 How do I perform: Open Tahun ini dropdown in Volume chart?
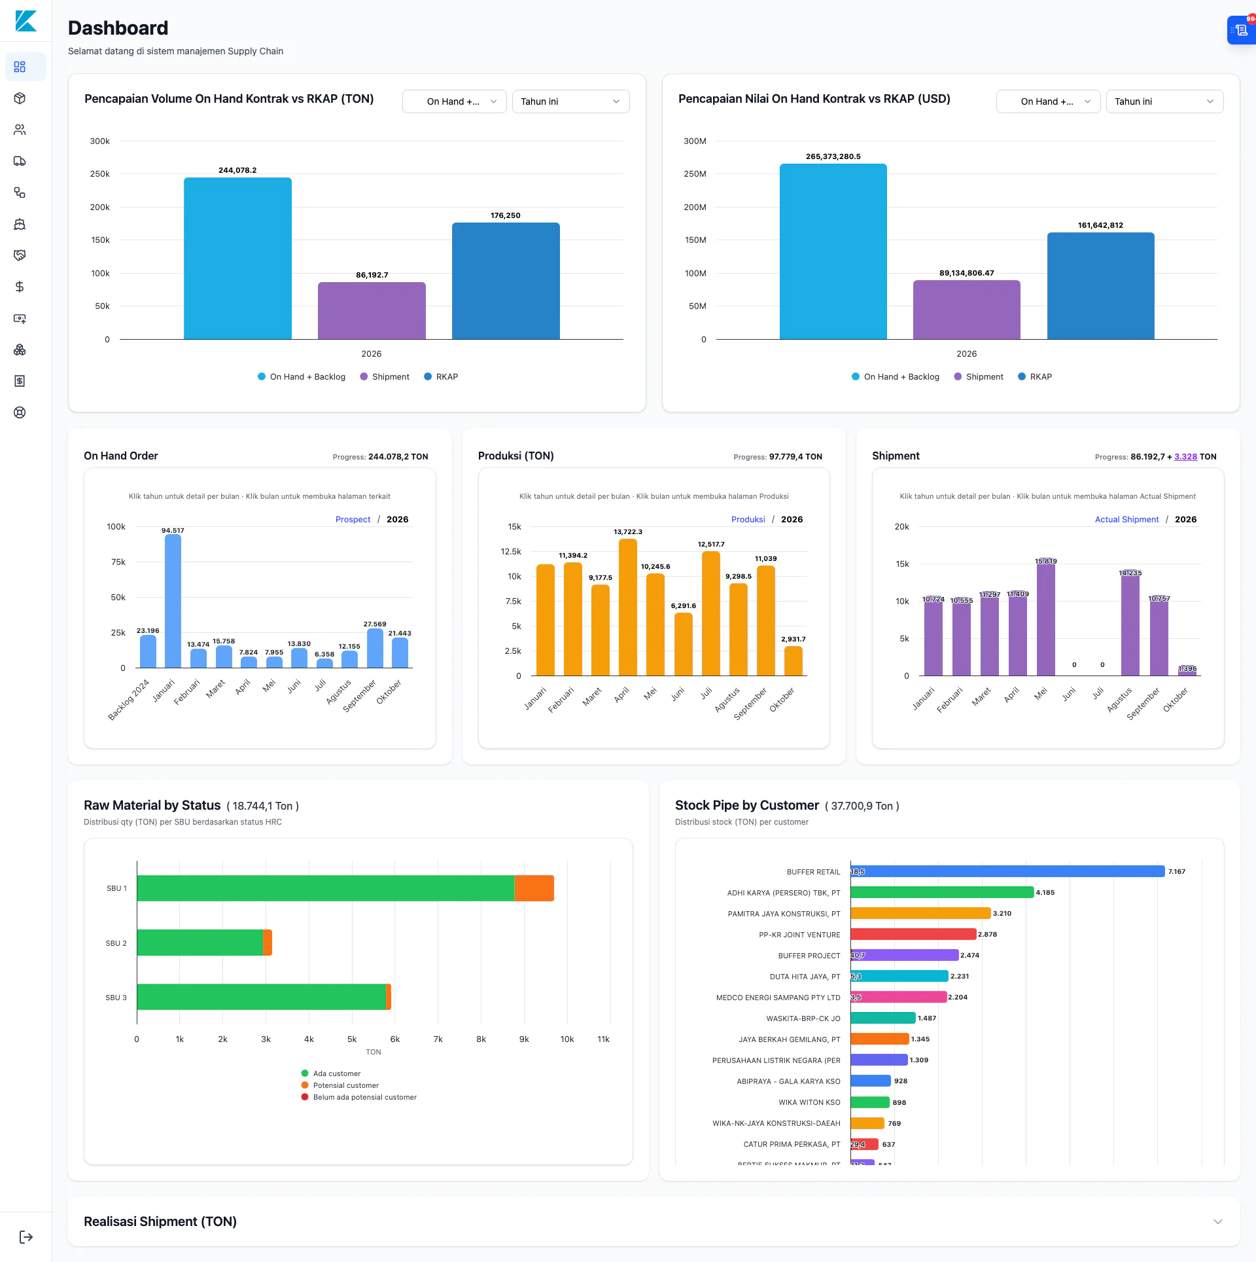pos(570,101)
